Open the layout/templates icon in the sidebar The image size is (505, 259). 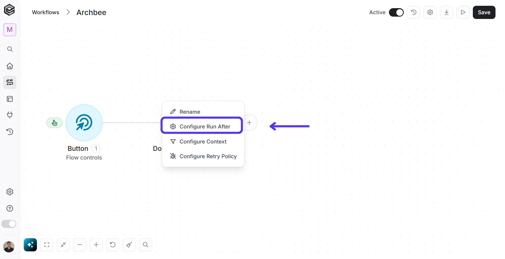pos(10,99)
